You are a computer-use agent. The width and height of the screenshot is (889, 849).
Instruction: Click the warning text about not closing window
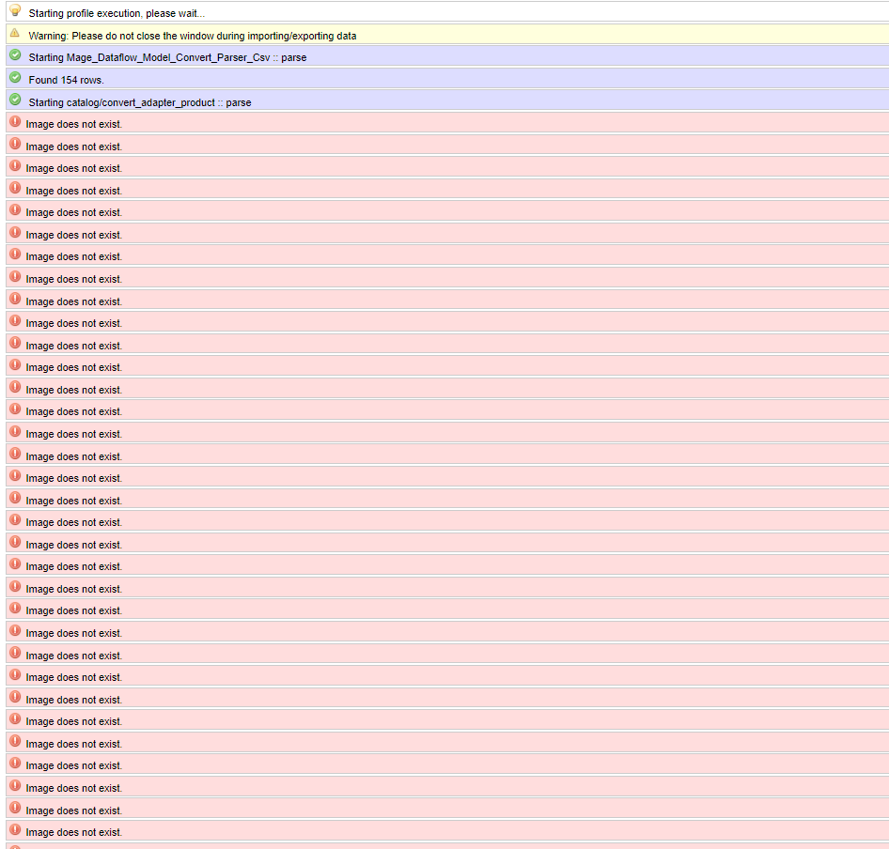(x=192, y=36)
